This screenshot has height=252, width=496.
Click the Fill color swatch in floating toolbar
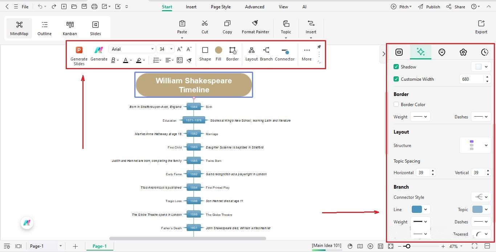pyautogui.click(x=218, y=50)
